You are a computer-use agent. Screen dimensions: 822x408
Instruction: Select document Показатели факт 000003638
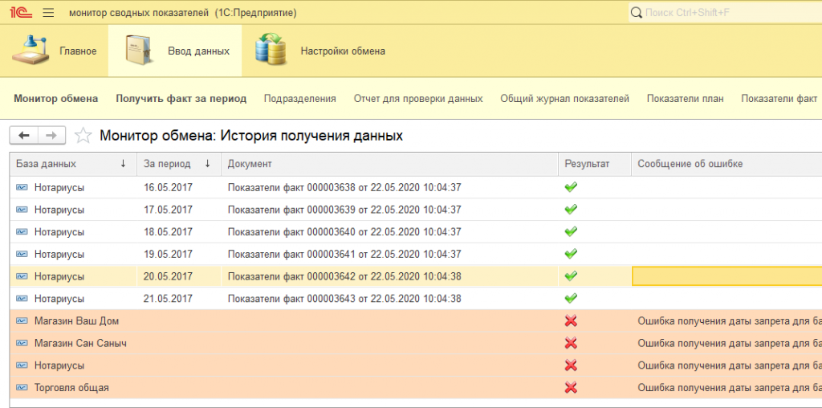(x=344, y=187)
